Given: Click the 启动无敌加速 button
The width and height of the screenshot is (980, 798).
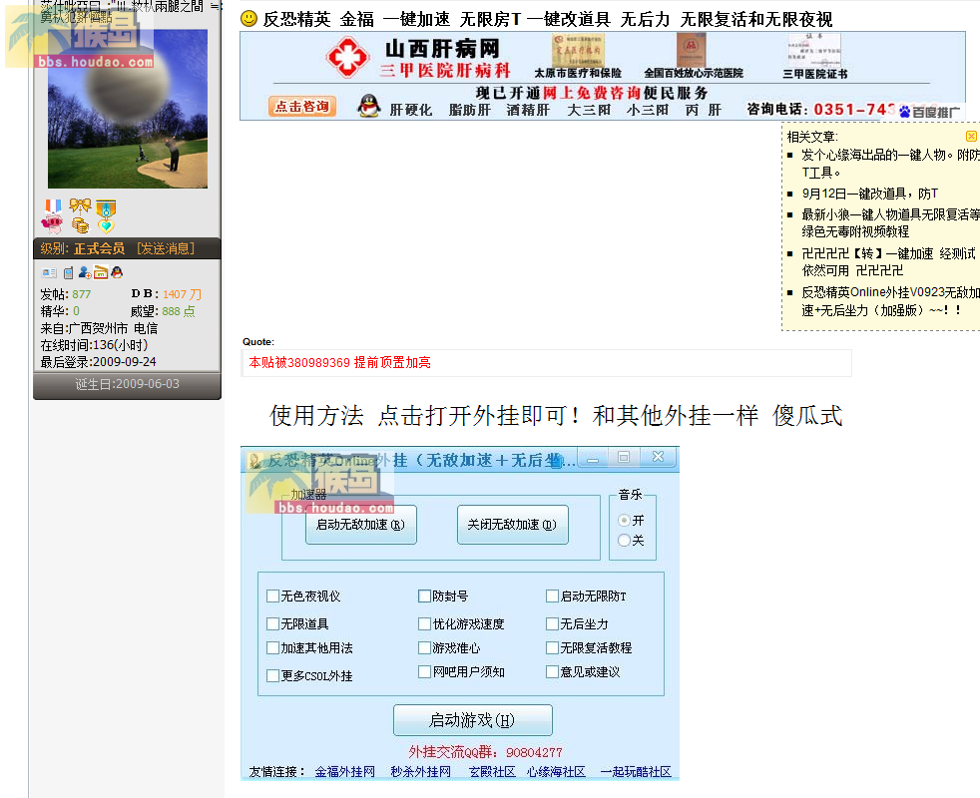Looking at the screenshot, I should (x=360, y=525).
